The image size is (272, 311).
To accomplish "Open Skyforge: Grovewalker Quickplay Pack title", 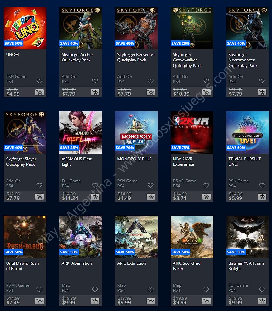I will (187, 60).
